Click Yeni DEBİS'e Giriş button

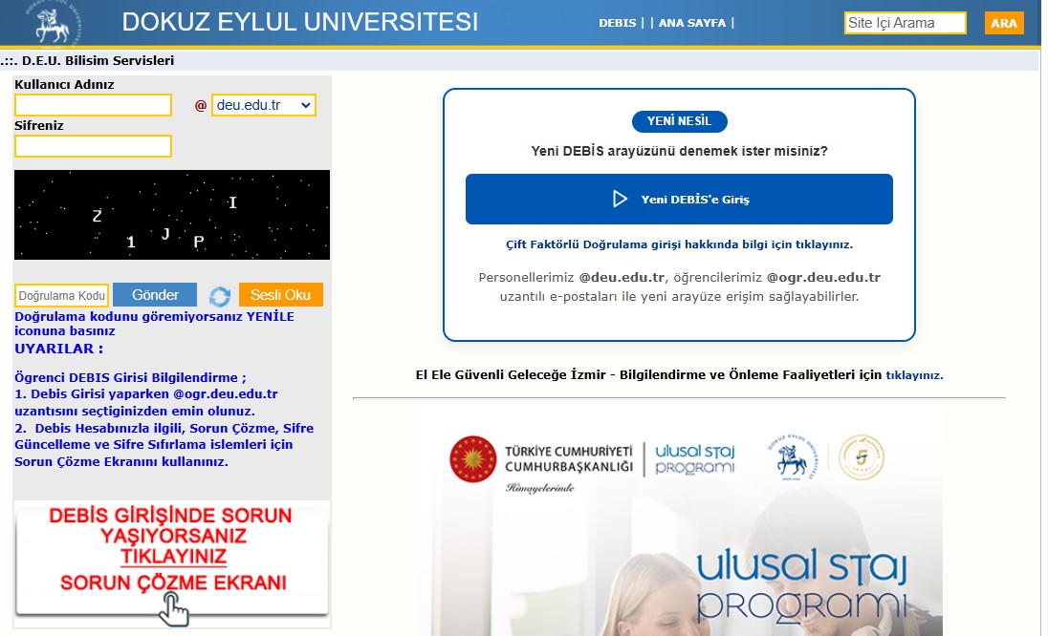point(679,200)
